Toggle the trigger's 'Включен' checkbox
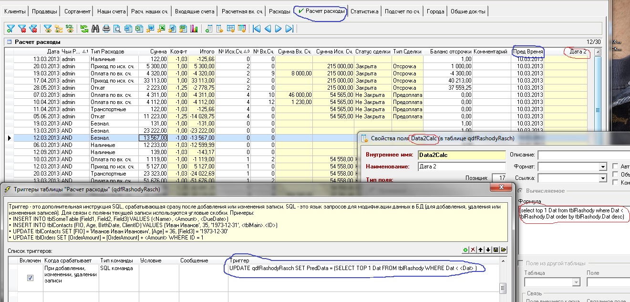Screen dimensions: 630x302 31,278
